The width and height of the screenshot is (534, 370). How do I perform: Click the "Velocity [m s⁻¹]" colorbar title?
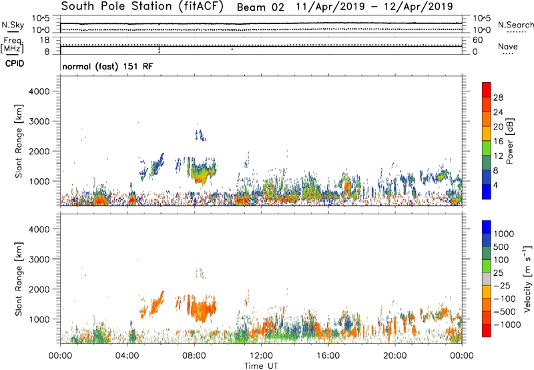pyautogui.click(x=527, y=279)
